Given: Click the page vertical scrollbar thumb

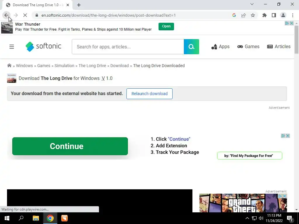Looking at the screenshot, I should (297, 40).
